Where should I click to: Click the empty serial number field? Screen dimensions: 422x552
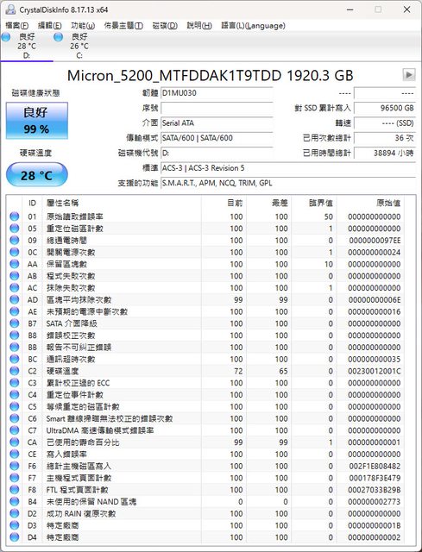coord(217,108)
